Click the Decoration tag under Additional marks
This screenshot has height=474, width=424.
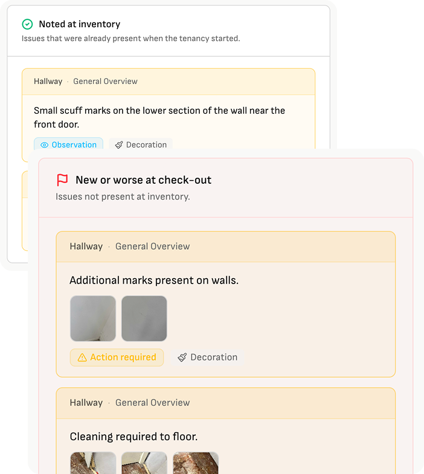coord(207,357)
